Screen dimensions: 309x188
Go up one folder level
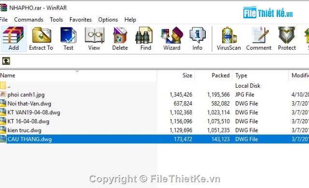[x=6, y=61]
